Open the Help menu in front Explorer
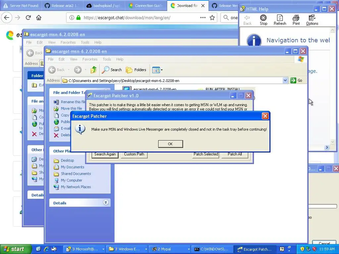Image resolution: width=339 pixels, height=254 pixels. pyautogui.click(x=120, y=59)
